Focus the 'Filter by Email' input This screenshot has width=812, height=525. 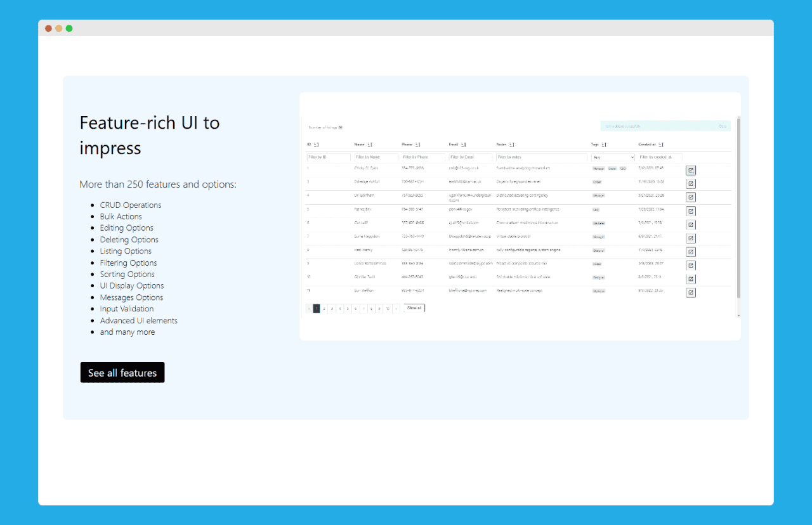[471, 157]
